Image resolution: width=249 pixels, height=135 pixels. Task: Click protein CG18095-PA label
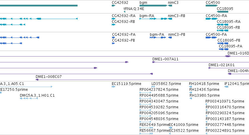click(231, 46)
